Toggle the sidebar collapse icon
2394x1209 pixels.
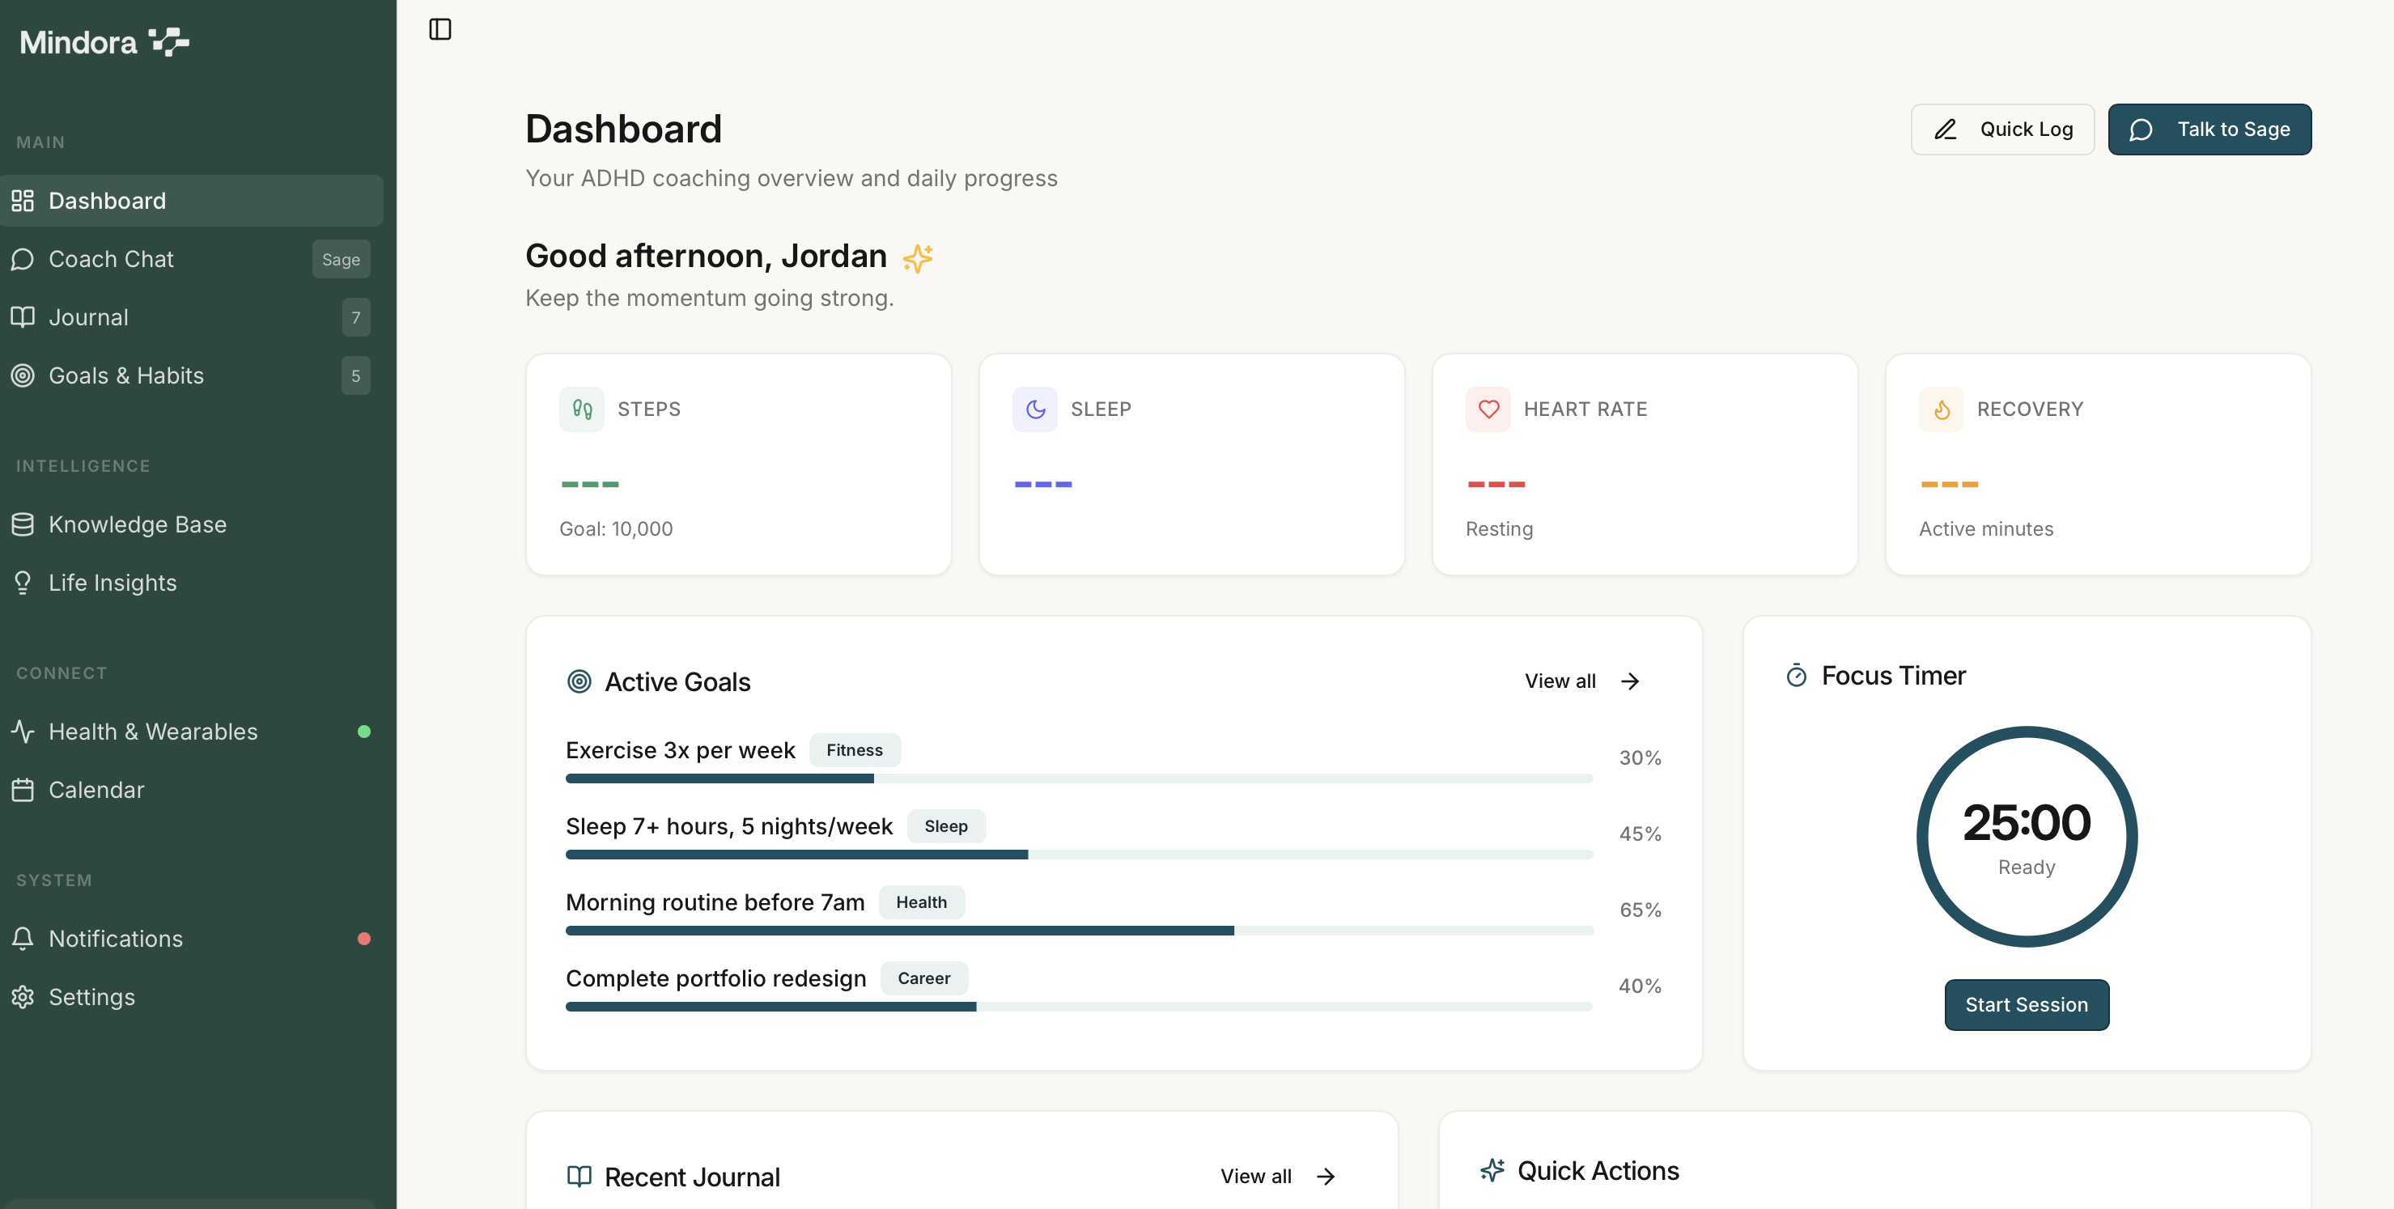(x=439, y=30)
